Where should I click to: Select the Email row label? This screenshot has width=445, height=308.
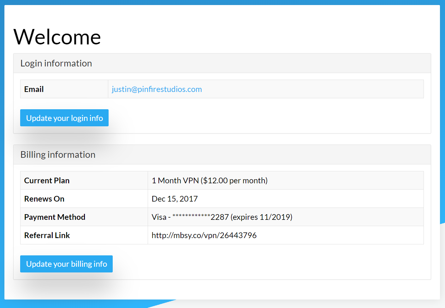point(34,89)
